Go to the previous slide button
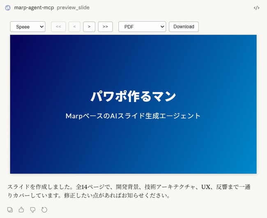Viewport: 267px width, 218px height. [x=74, y=27]
